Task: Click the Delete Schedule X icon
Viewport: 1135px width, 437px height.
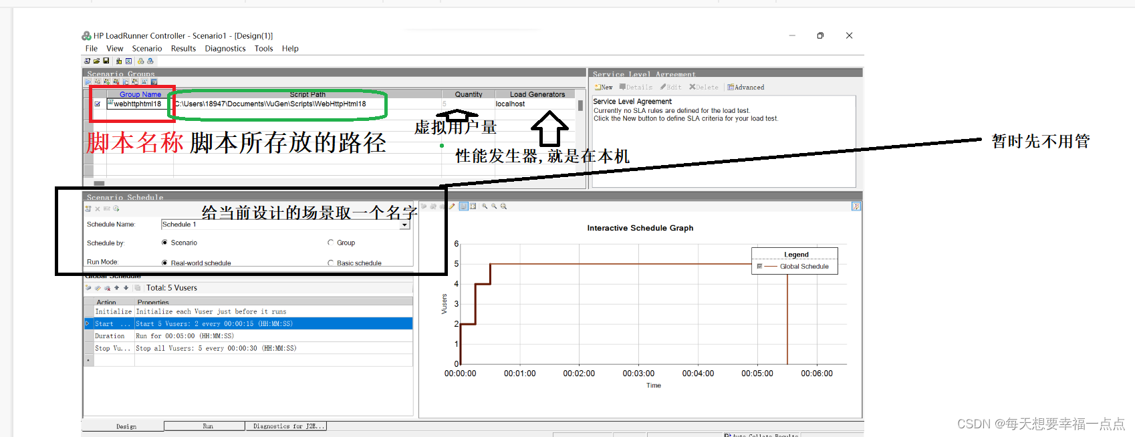Action: (98, 208)
